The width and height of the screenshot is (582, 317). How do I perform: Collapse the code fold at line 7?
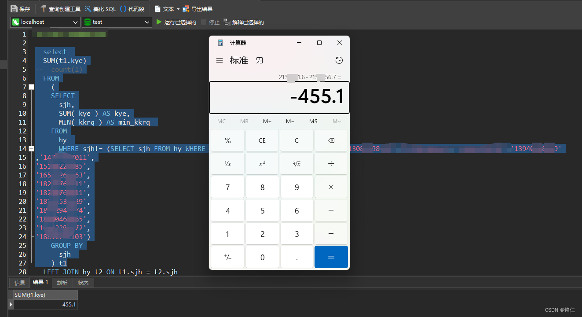(31, 87)
